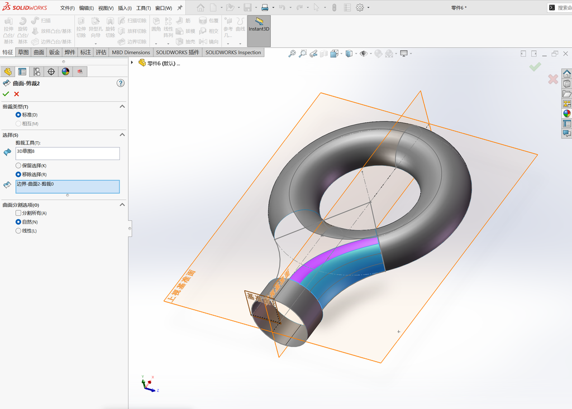Open the DisplayManager color sphere tab
Image resolution: width=572 pixels, height=409 pixels.
pyautogui.click(x=65, y=71)
